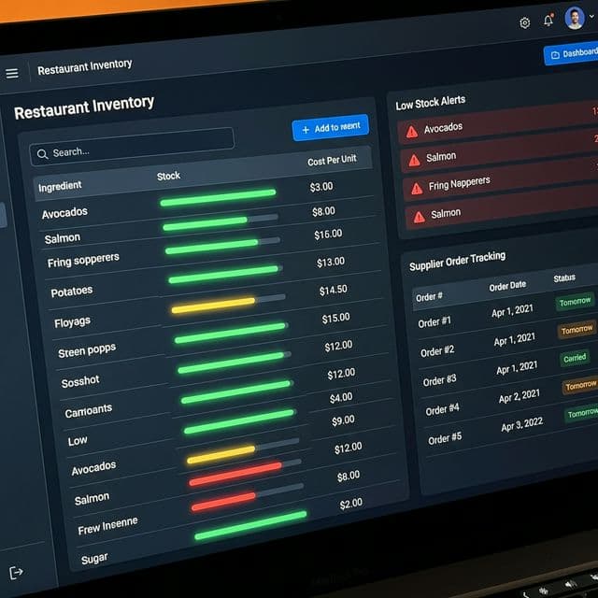The height and width of the screenshot is (598, 598).
Task: Click warning icon on Avocados alert
Action: [x=411, y=132]
